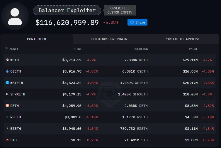Switch to the Holdings by Chain tab
Image resolution: width=221 pixels, height=148 pixels.
(x=109, y=39)
